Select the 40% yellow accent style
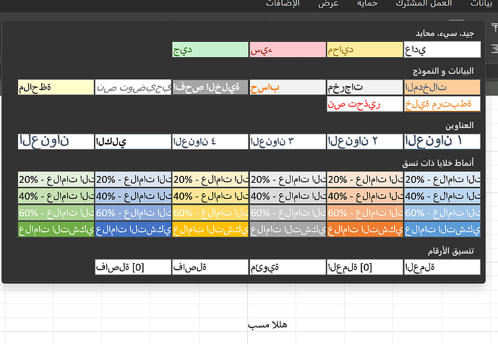 (210, 196)
